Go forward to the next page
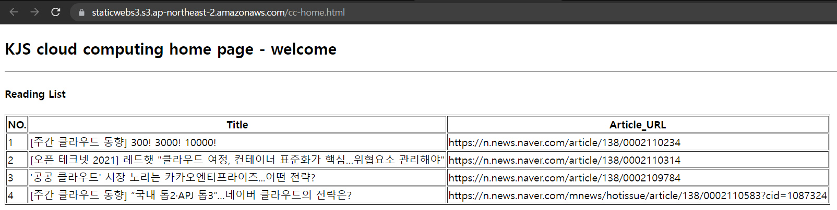This screenshot has width=837, height=210. point(35,12)
